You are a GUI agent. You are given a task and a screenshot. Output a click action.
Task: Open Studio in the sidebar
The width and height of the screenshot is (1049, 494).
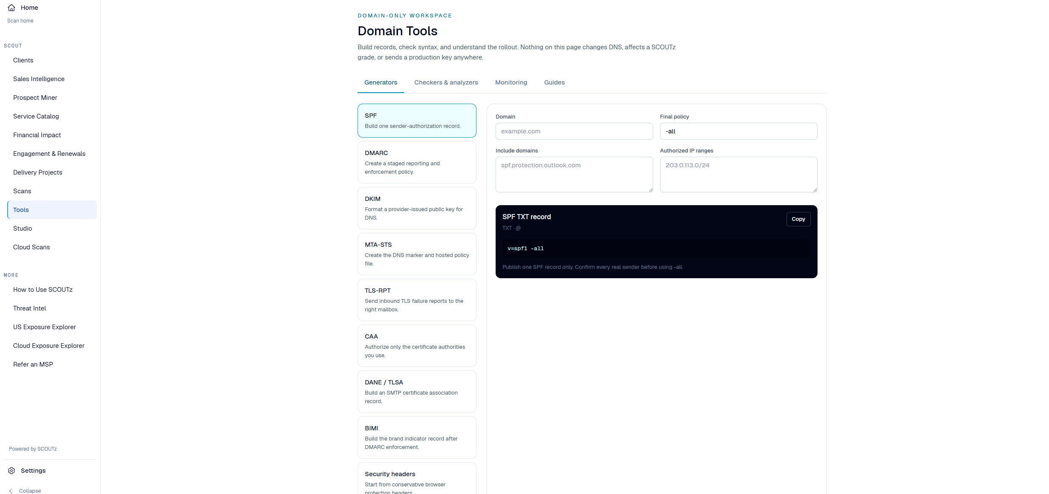coord(52,229)
